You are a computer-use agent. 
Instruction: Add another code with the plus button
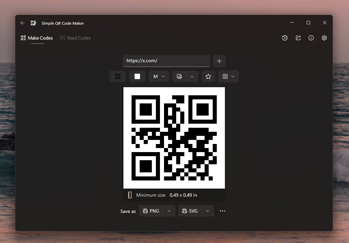coord(219,61)
